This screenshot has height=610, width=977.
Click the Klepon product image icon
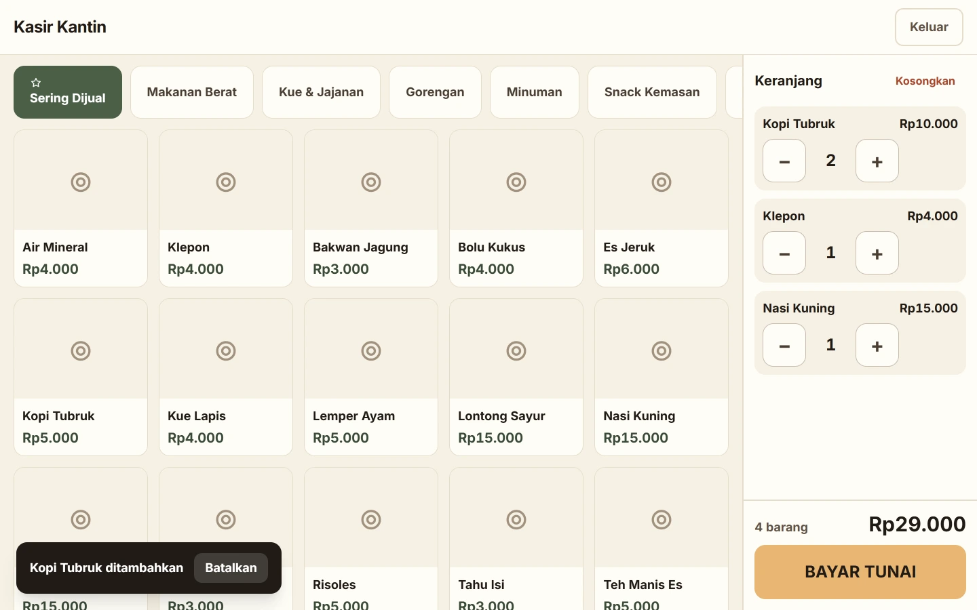(x=226, y=182)
